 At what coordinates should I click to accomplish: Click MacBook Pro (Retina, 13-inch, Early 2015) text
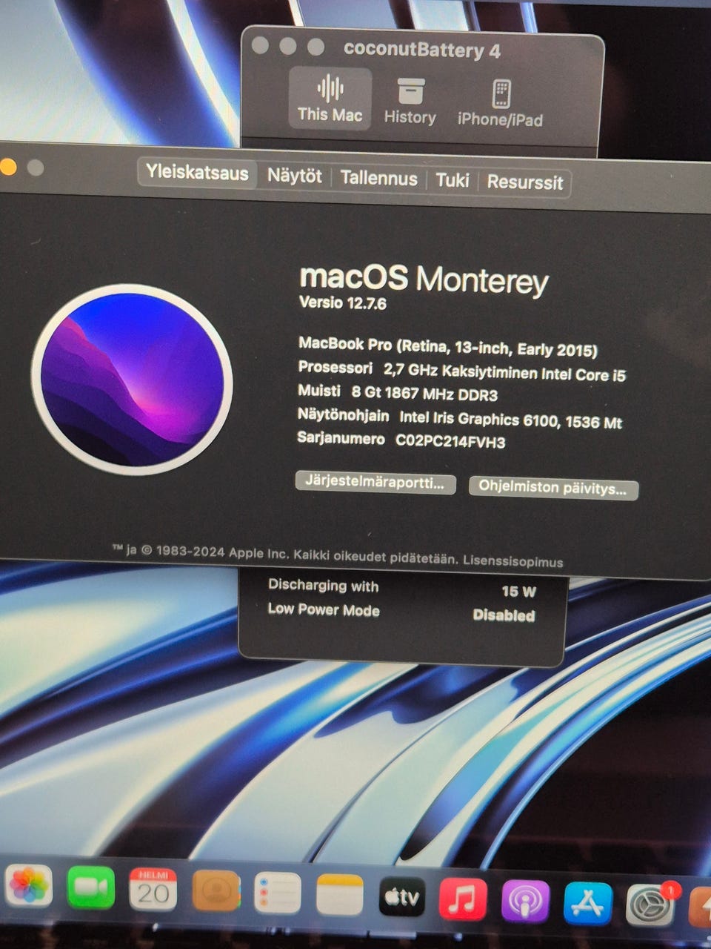(447, 347)
